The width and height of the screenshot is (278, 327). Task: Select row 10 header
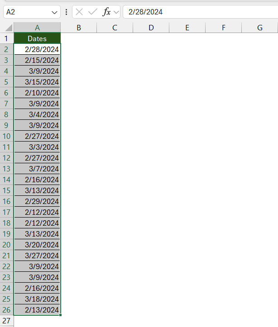(6, 136)
